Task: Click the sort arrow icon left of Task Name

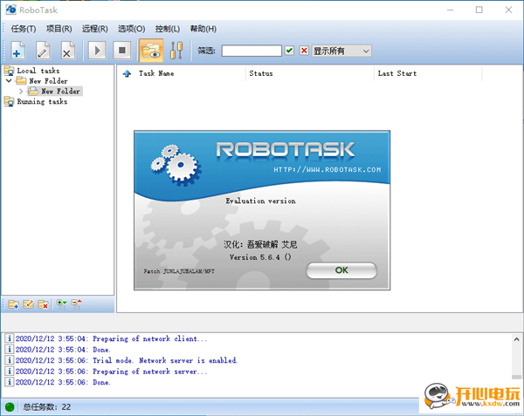Action: pyautogui.click(x=127, y=74)
